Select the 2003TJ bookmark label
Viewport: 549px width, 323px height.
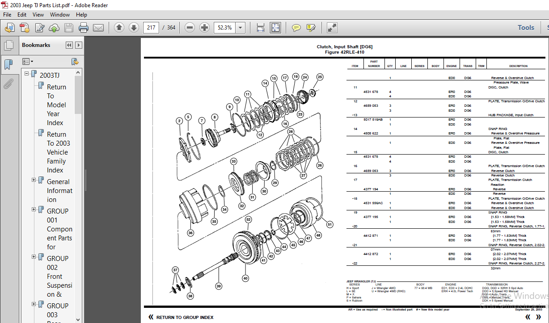point(49,75)
